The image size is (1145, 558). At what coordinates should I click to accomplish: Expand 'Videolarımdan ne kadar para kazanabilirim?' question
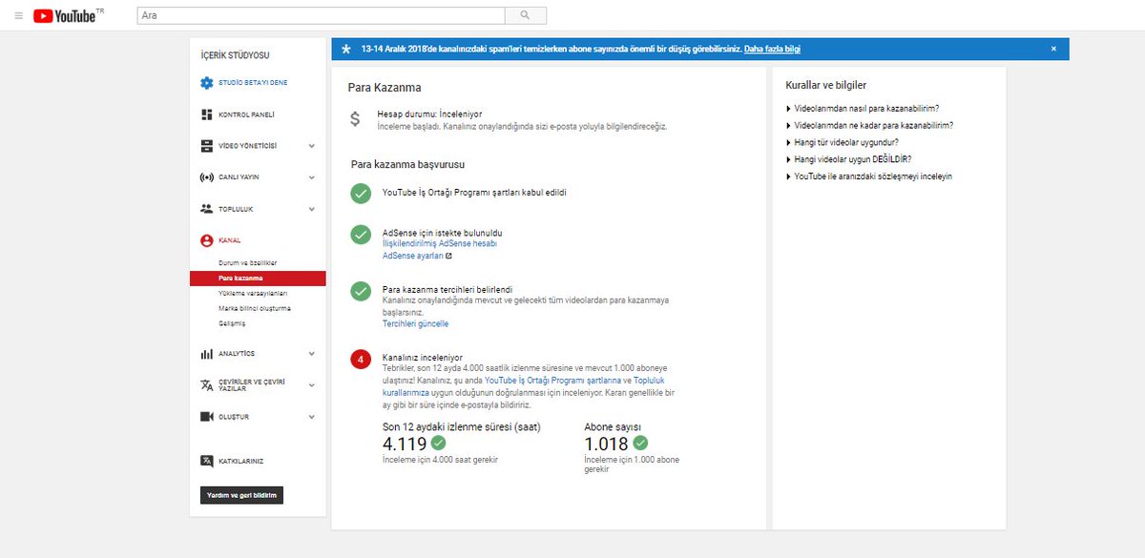pos(869,125)
